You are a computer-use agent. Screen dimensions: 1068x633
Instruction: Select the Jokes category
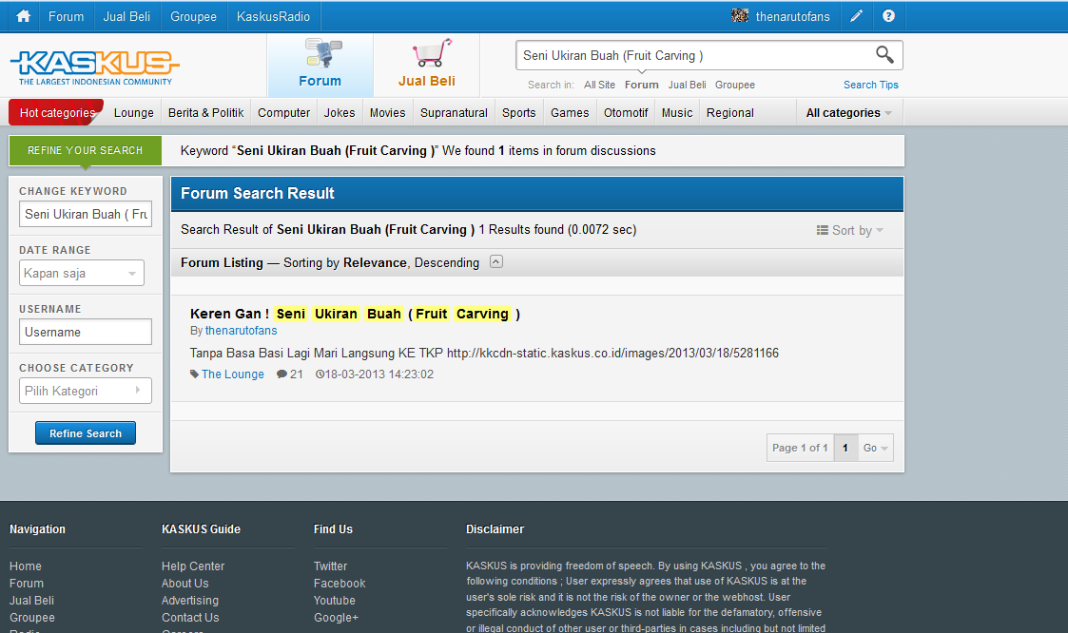coord(340,113)
